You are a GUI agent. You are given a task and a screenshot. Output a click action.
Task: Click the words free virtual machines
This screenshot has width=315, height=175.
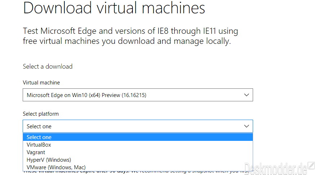pos(61,41)
